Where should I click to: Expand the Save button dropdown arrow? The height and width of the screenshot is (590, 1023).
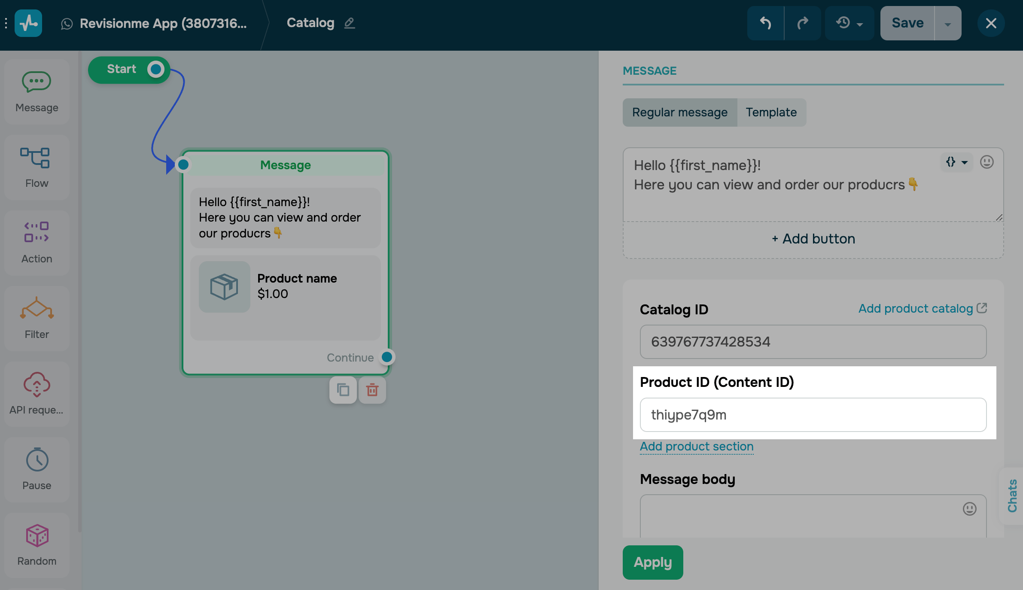tap(947, 23)
